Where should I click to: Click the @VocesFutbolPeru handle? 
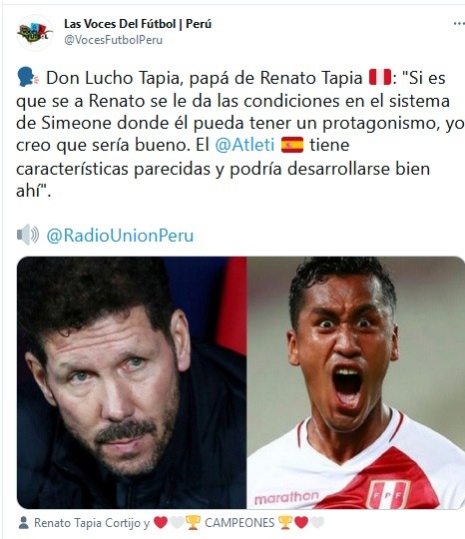click(x=113, y=40)
